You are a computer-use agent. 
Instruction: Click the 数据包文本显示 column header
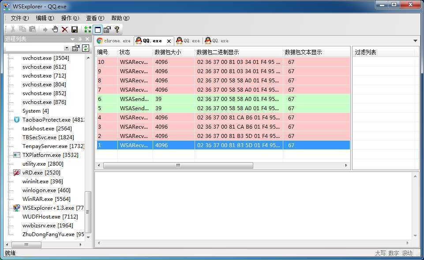(316, 52)
